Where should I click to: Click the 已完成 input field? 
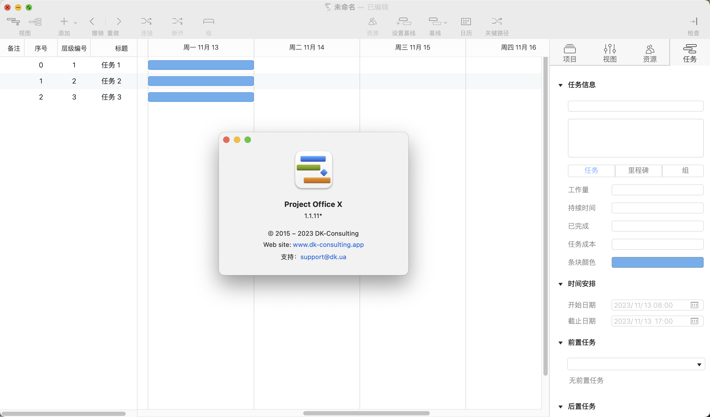pyautogui.click(x=657, y=226)
